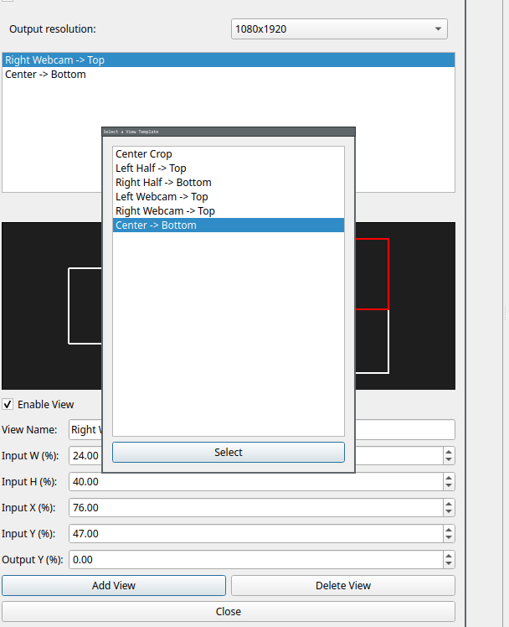Increase Input Y with the up arrow
This screenshot has height=627, width=509.
pos(449,530)
